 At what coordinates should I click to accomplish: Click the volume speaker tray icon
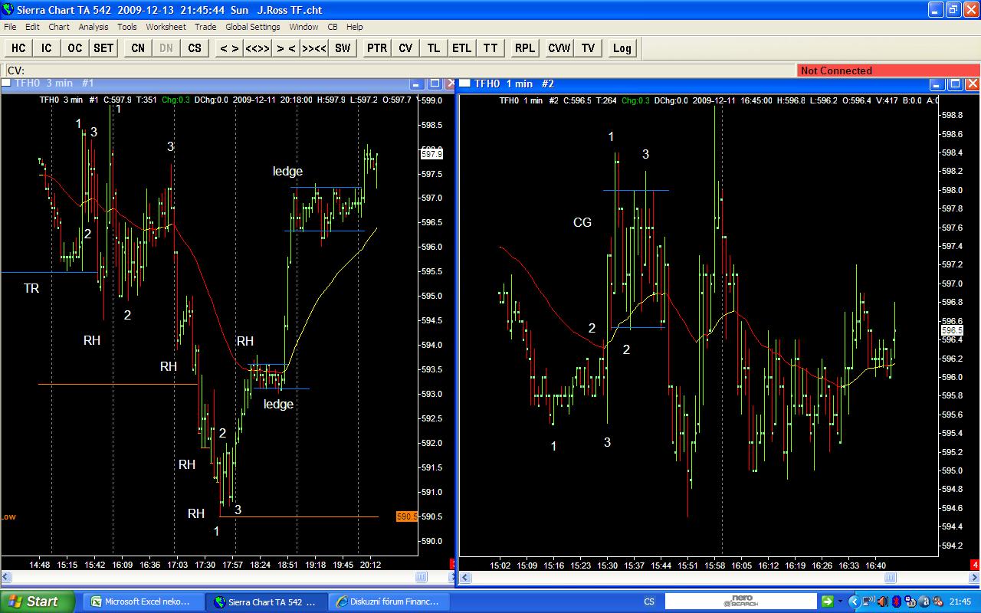click(884, 602)
